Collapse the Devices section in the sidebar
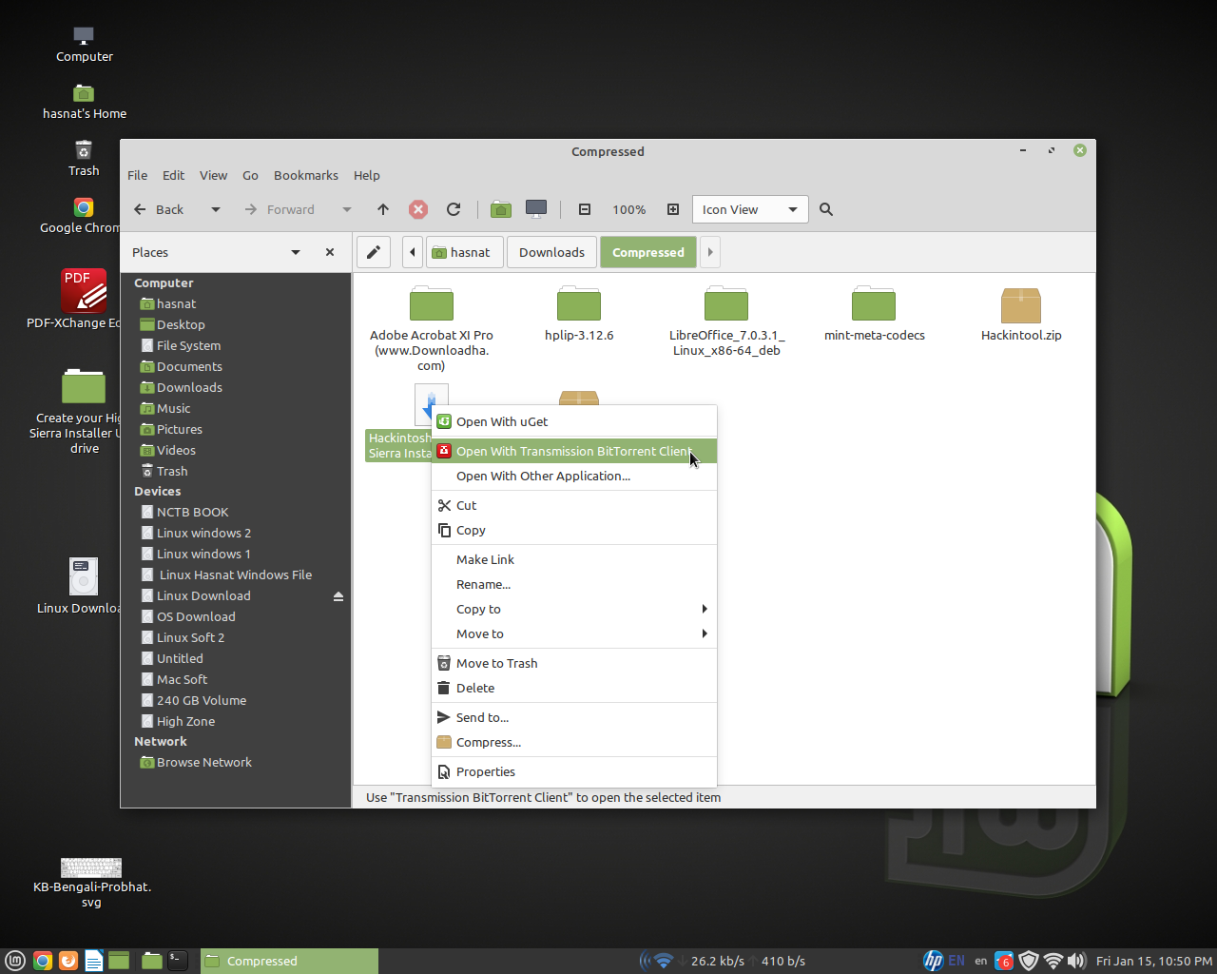Image resolution: width=1217 pixels, height=974 pixels. (x=158, y=492)
